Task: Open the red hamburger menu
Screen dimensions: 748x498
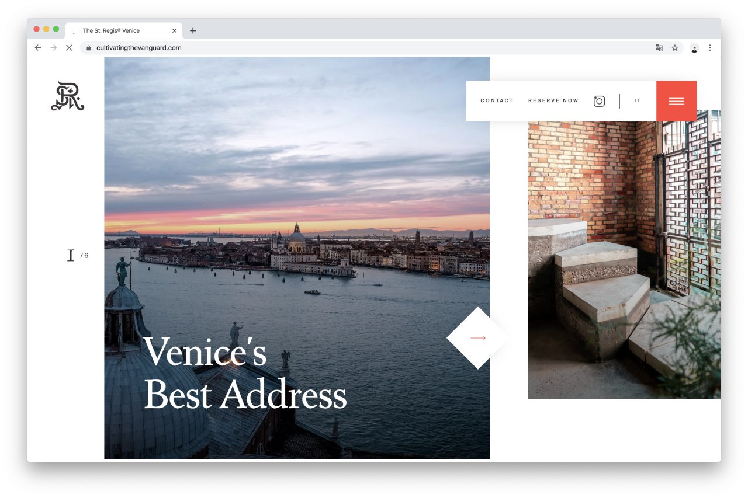Action: 676,101
